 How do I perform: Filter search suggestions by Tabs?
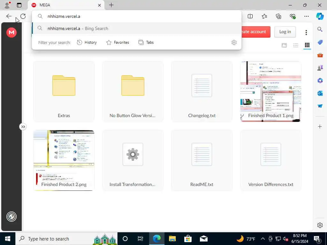(x=146, y=42)
